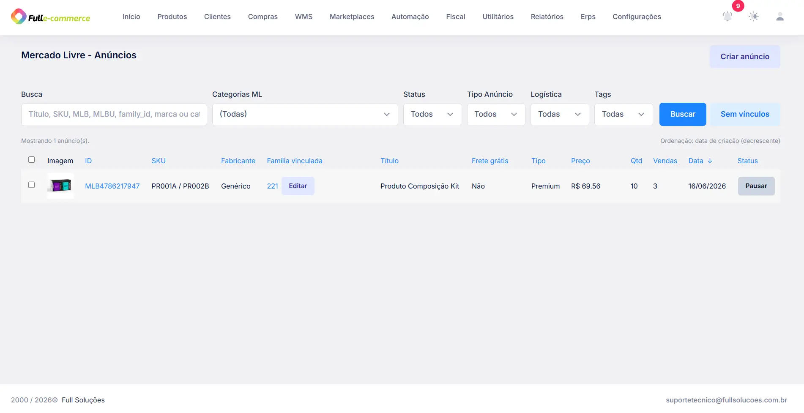Sort by Título column header
This screenshot has height=413, width=804.
[x=389, y=161]
